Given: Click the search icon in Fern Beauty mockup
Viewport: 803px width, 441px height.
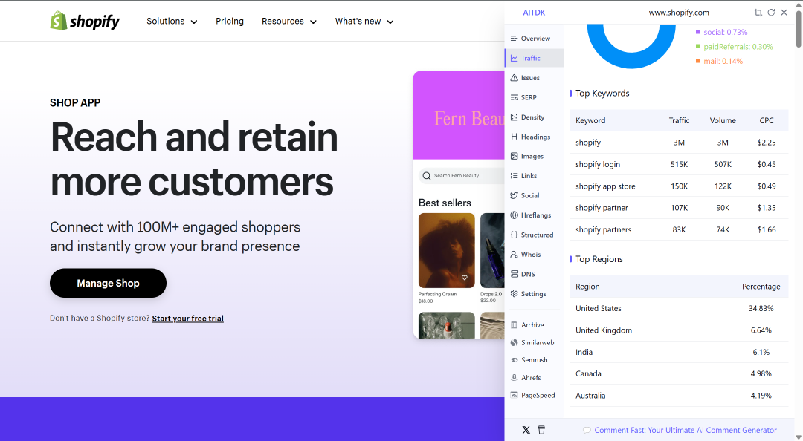Looking at the screenshot, I should point(427,175).
